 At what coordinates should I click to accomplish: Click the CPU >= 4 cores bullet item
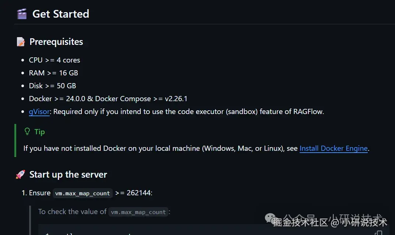(x=55, y=60)
